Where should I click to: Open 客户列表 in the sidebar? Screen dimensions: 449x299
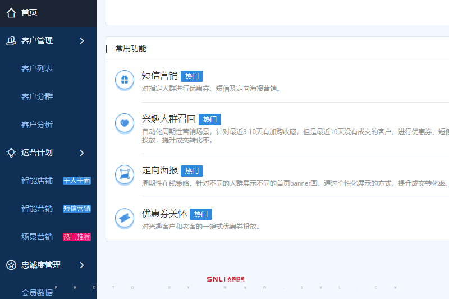coord(37,68)
